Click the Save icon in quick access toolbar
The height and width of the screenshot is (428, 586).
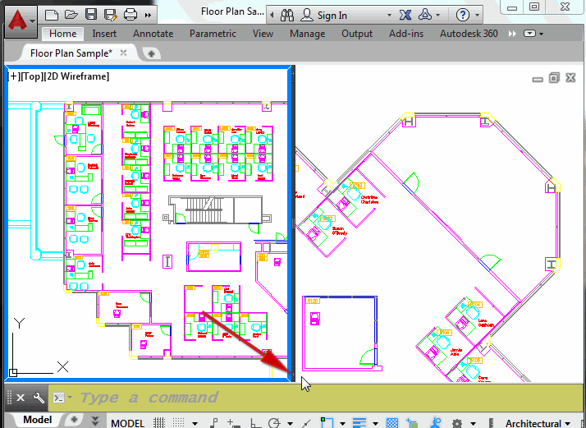pos(91,15)
